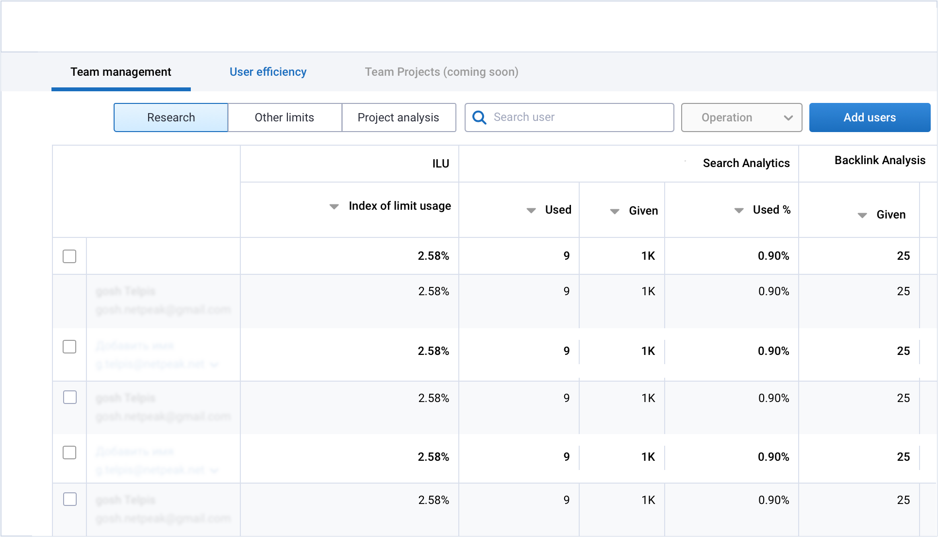Sort by Index of limit usage arrow

coord(334,207)
